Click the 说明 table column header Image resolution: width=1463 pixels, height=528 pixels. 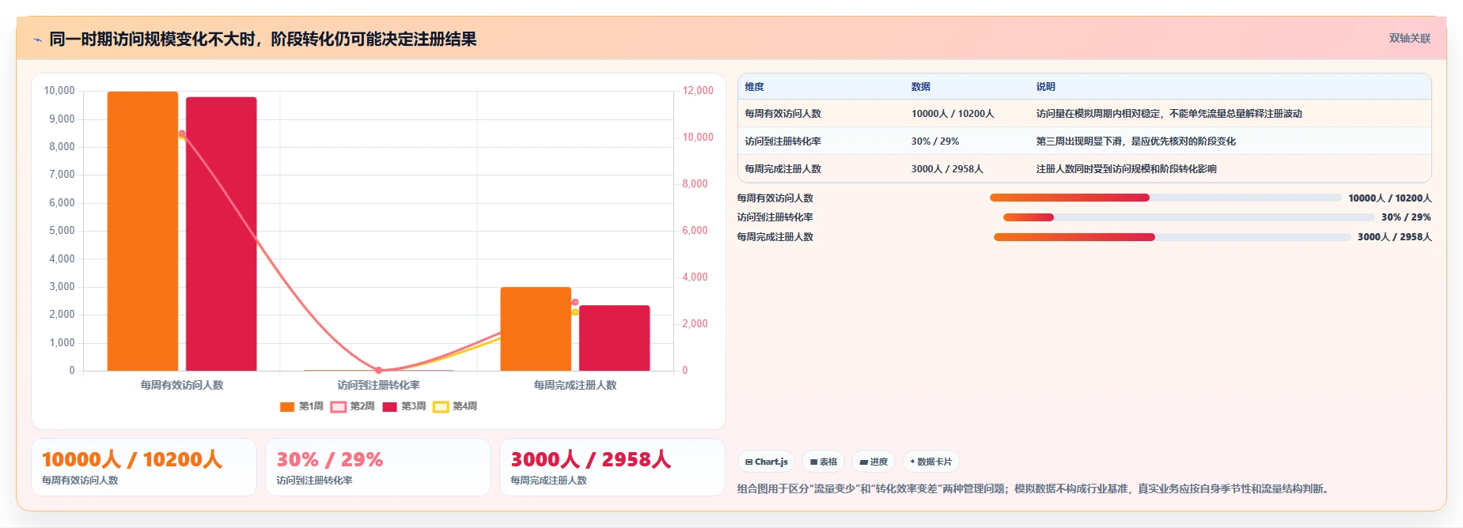tap(1045, 87)
